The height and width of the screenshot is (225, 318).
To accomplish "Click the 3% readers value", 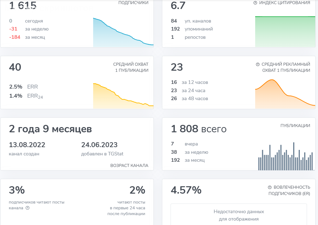I will coord(17,190).
